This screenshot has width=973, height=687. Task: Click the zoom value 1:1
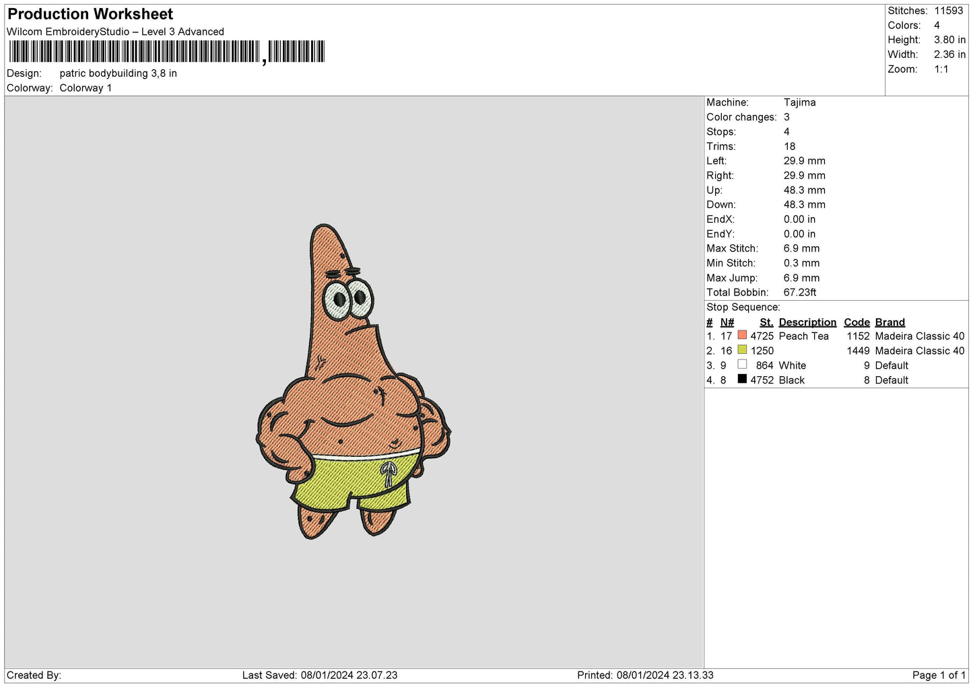941,69
